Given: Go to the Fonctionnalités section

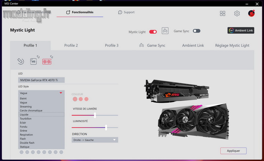Looking at the screenshot, I should click(x=80, y=12).
